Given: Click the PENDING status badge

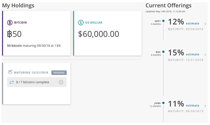Looking at the screenshot, I should [59, 72].
